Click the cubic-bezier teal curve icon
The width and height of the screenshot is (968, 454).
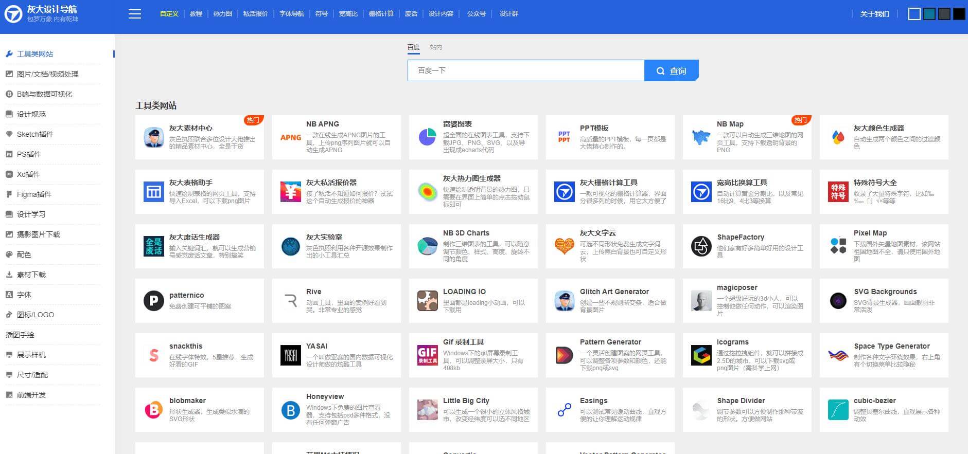[838, 410]
